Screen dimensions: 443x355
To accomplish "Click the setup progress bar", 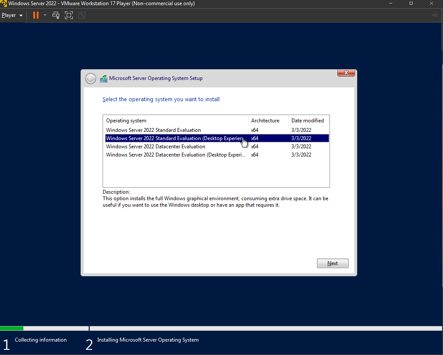I will pyautogui.click(x=221, y=329).
